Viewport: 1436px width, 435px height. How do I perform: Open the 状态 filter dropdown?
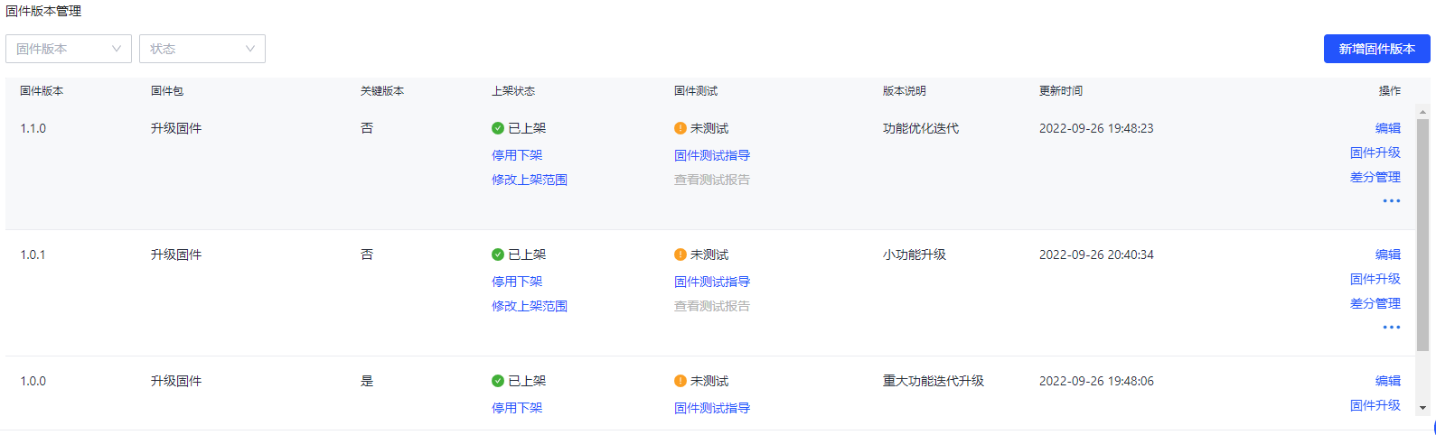click(202, 49)
